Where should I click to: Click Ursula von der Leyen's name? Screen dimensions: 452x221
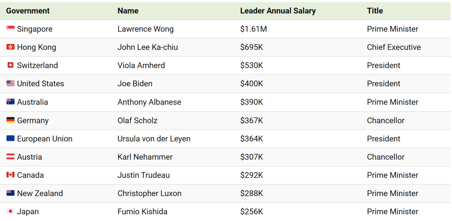point(154,139)
